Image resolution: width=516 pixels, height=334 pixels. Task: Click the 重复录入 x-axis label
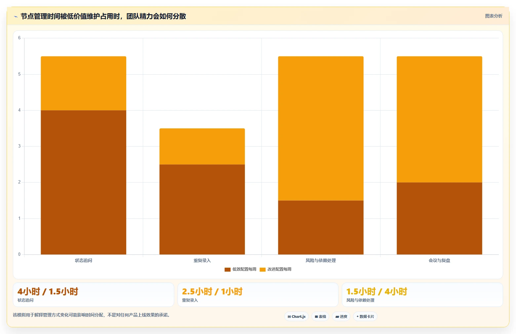(202, 260)
